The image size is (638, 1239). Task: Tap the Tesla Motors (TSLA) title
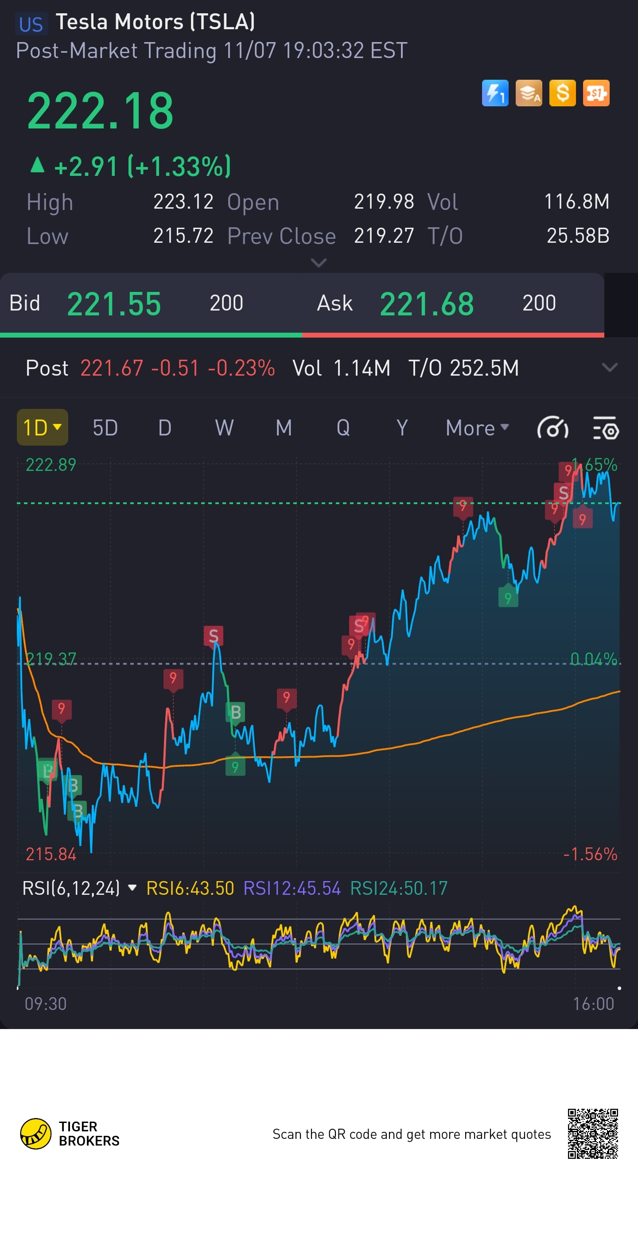point(156,22)
